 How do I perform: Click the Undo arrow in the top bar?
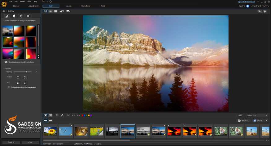(43, 2)
